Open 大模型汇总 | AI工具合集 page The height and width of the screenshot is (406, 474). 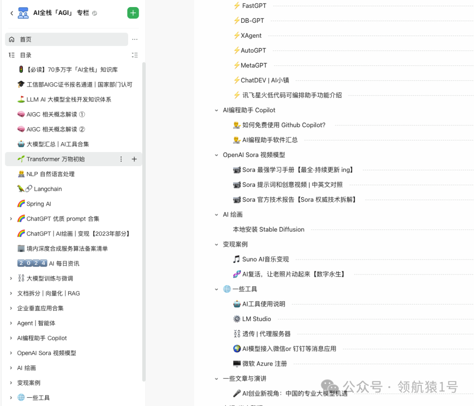pyautogui.click(x=58, y=144)
